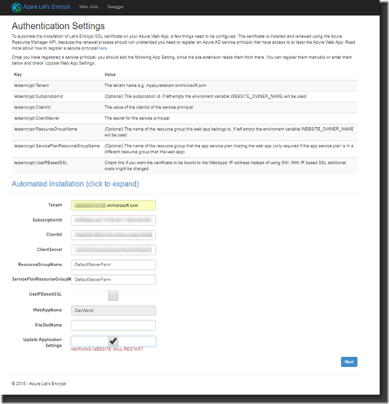Click into the Tenant input field

tap(113, 205)
